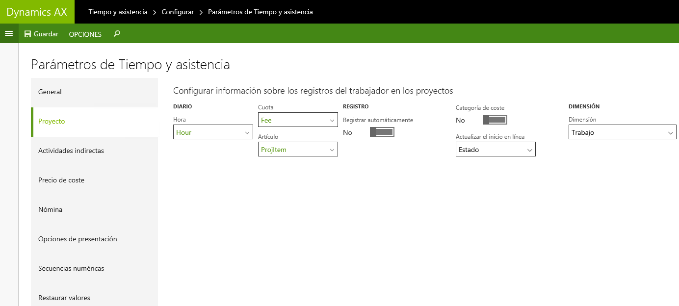Click the Trabajo value in Dimensión field
Viewport: 679px width, 306px height.
point(583,132)
